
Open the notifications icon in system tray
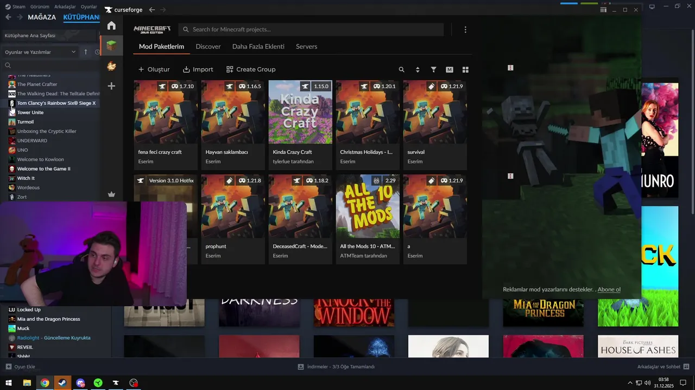pyautogui.click(x=683, y=383)
